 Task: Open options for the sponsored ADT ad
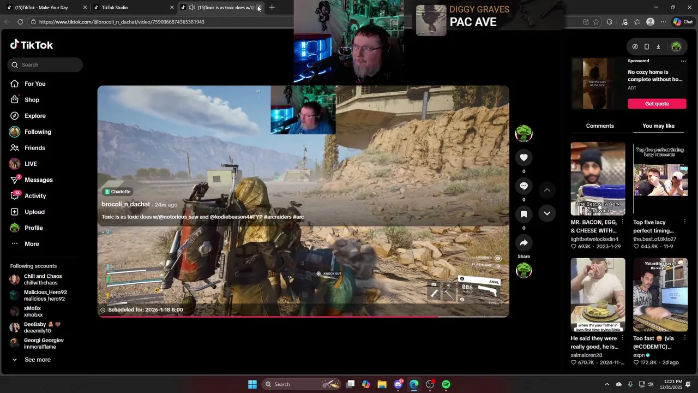683,61
